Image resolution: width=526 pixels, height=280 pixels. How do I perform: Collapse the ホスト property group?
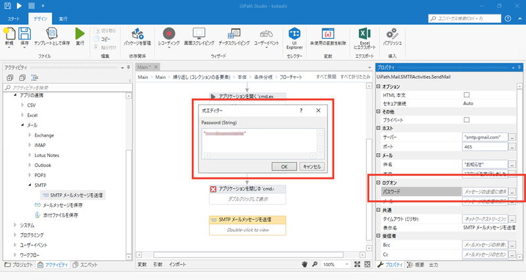click(x=379, y=128)
